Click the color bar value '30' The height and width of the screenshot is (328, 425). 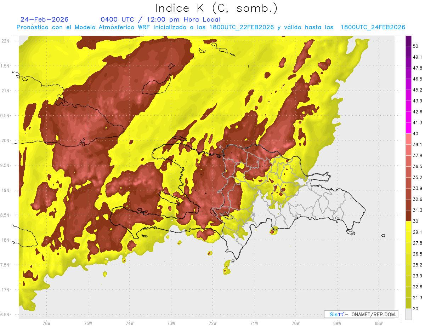click(416, 221)
